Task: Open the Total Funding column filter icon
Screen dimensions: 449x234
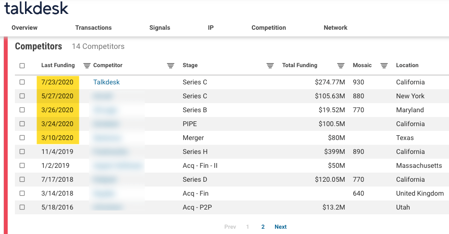Action: [341, 66]
